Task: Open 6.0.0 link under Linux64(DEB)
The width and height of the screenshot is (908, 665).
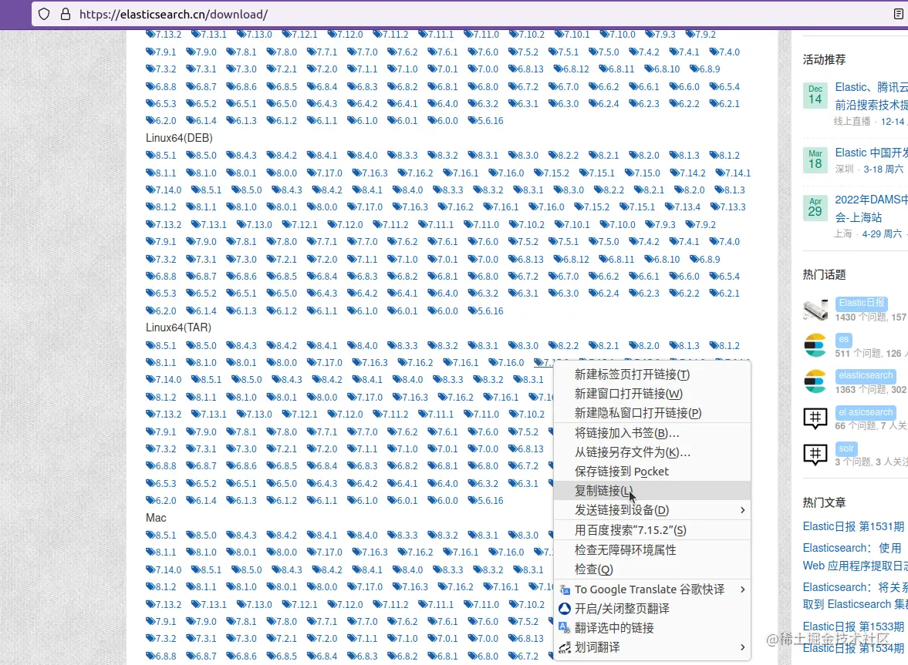Action: tap(443, 311)
